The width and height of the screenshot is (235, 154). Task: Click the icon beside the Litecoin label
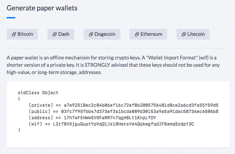[184, 34]
